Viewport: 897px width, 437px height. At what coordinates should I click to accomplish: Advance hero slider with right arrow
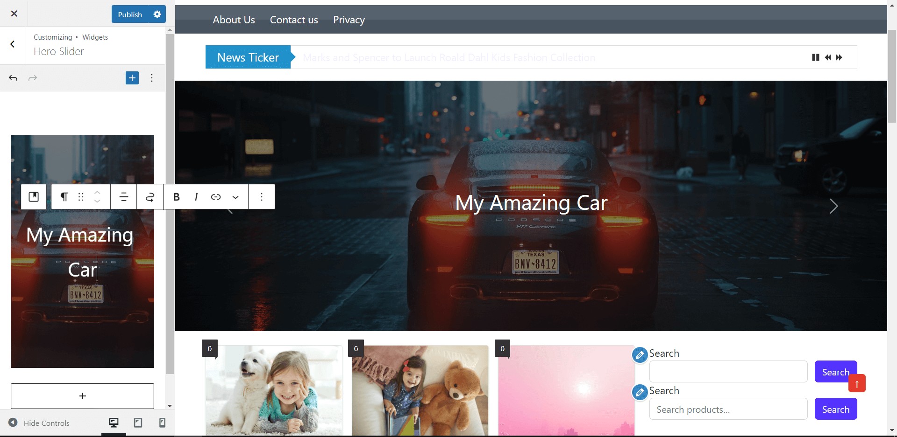[833, 206]
